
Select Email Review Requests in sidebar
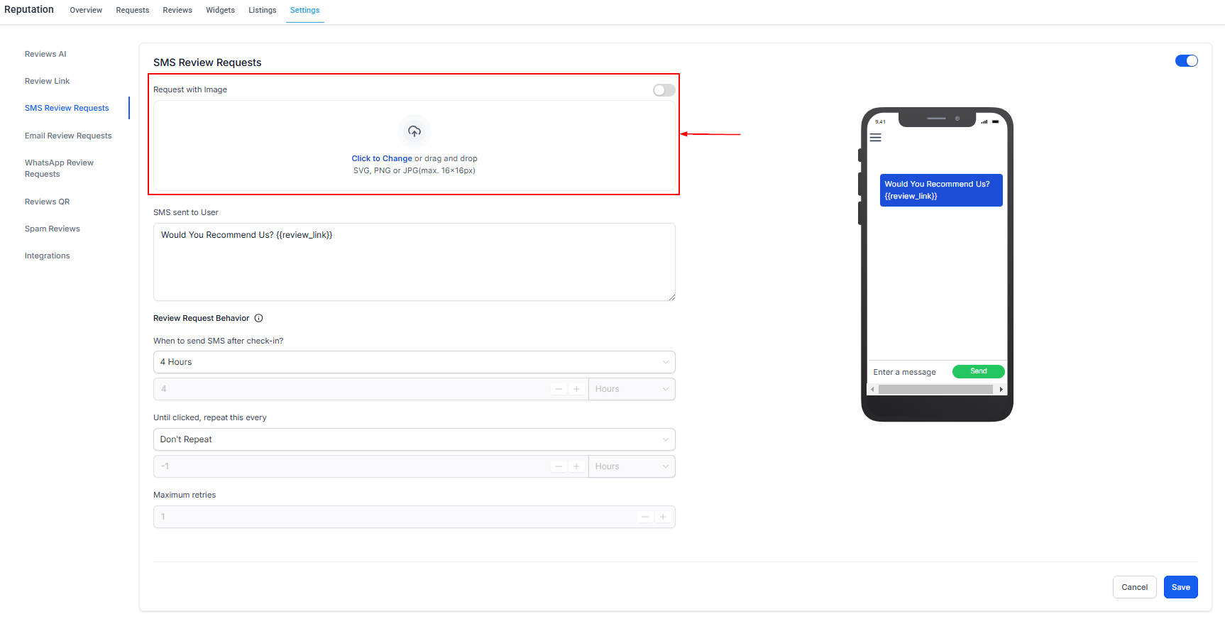click(x=68, y=136)
